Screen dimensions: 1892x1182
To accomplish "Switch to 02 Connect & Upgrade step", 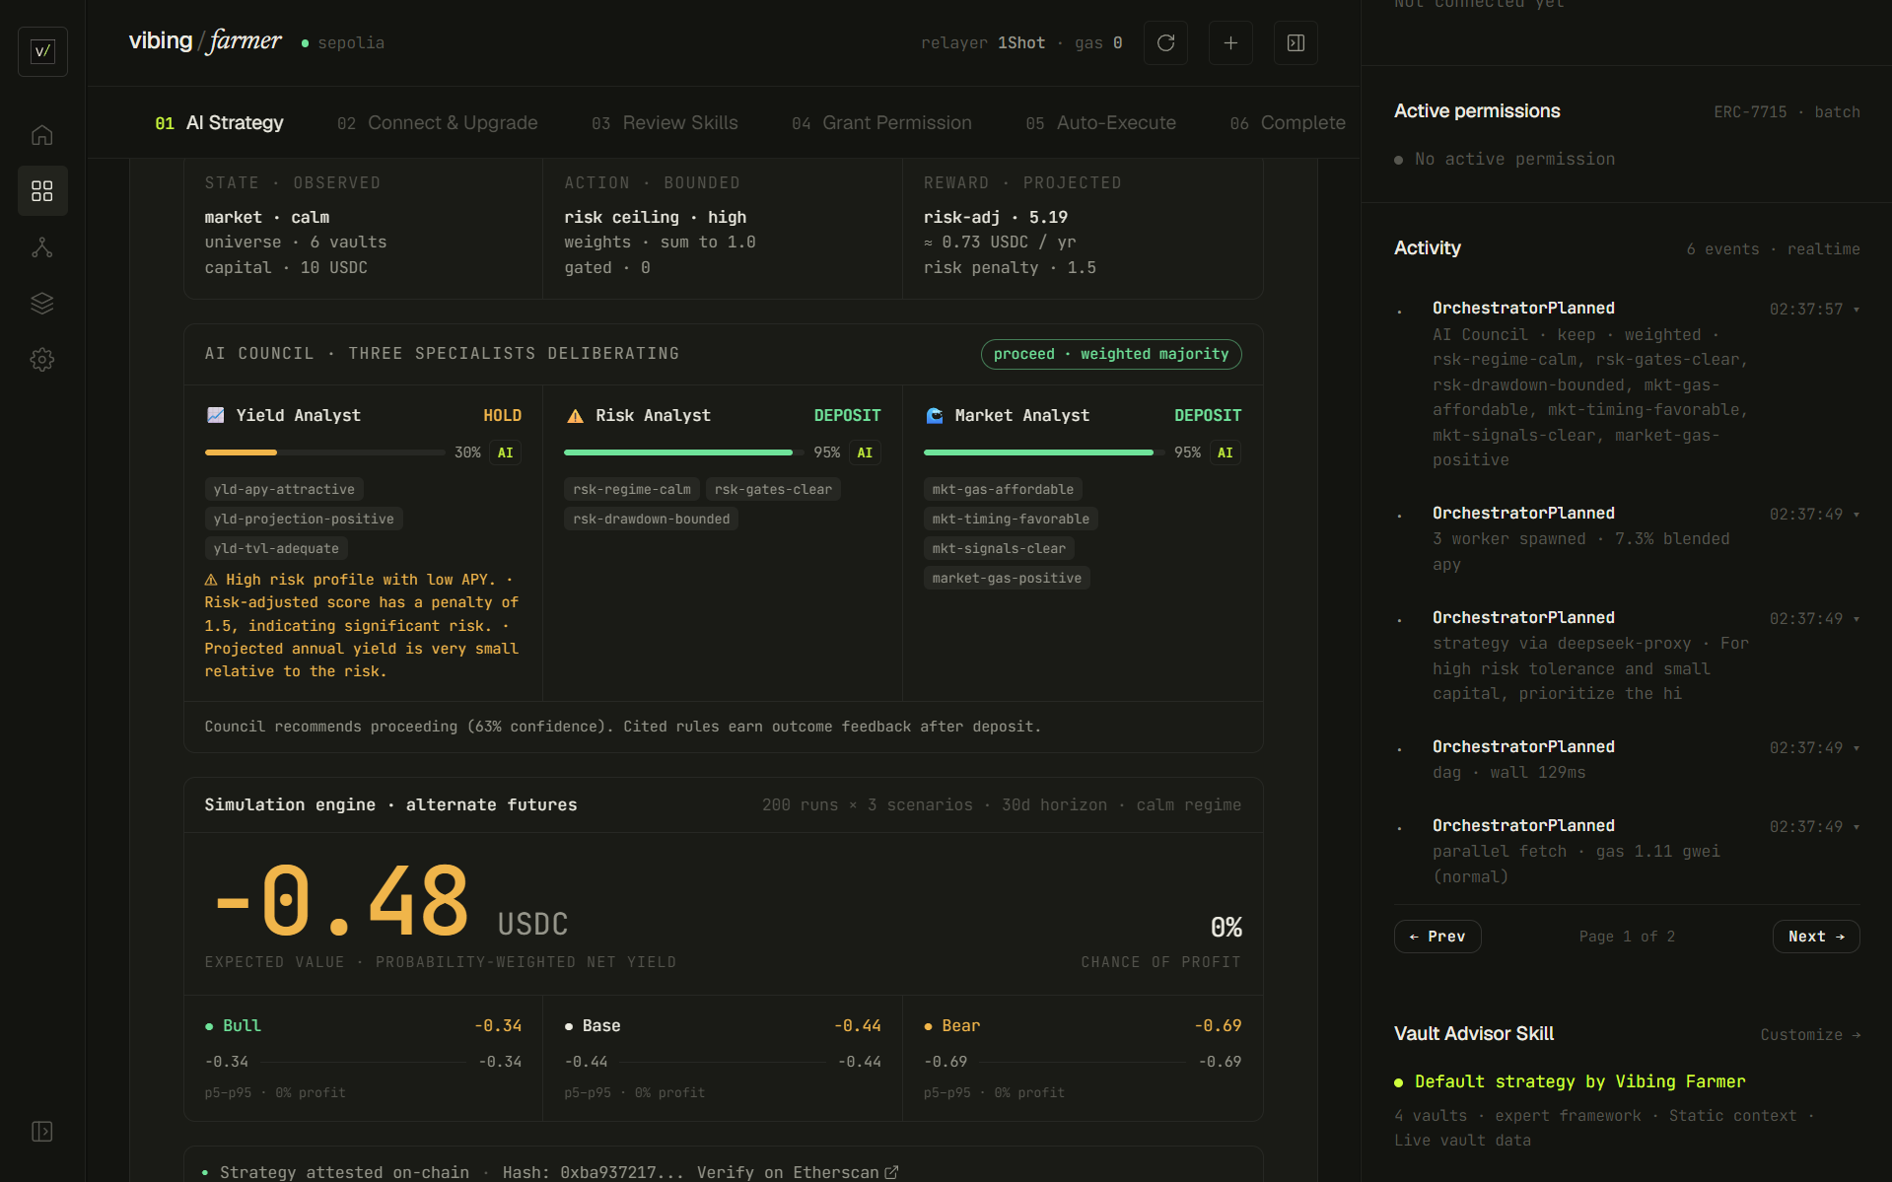I will [x=437, y=123].
